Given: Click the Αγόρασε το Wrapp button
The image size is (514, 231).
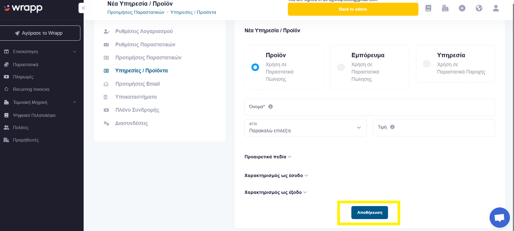Looking at the screenshot, I should 40,33.
